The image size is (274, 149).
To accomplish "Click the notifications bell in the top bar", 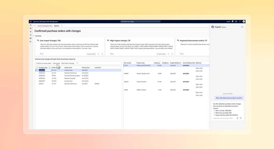I will pos(232,21).
